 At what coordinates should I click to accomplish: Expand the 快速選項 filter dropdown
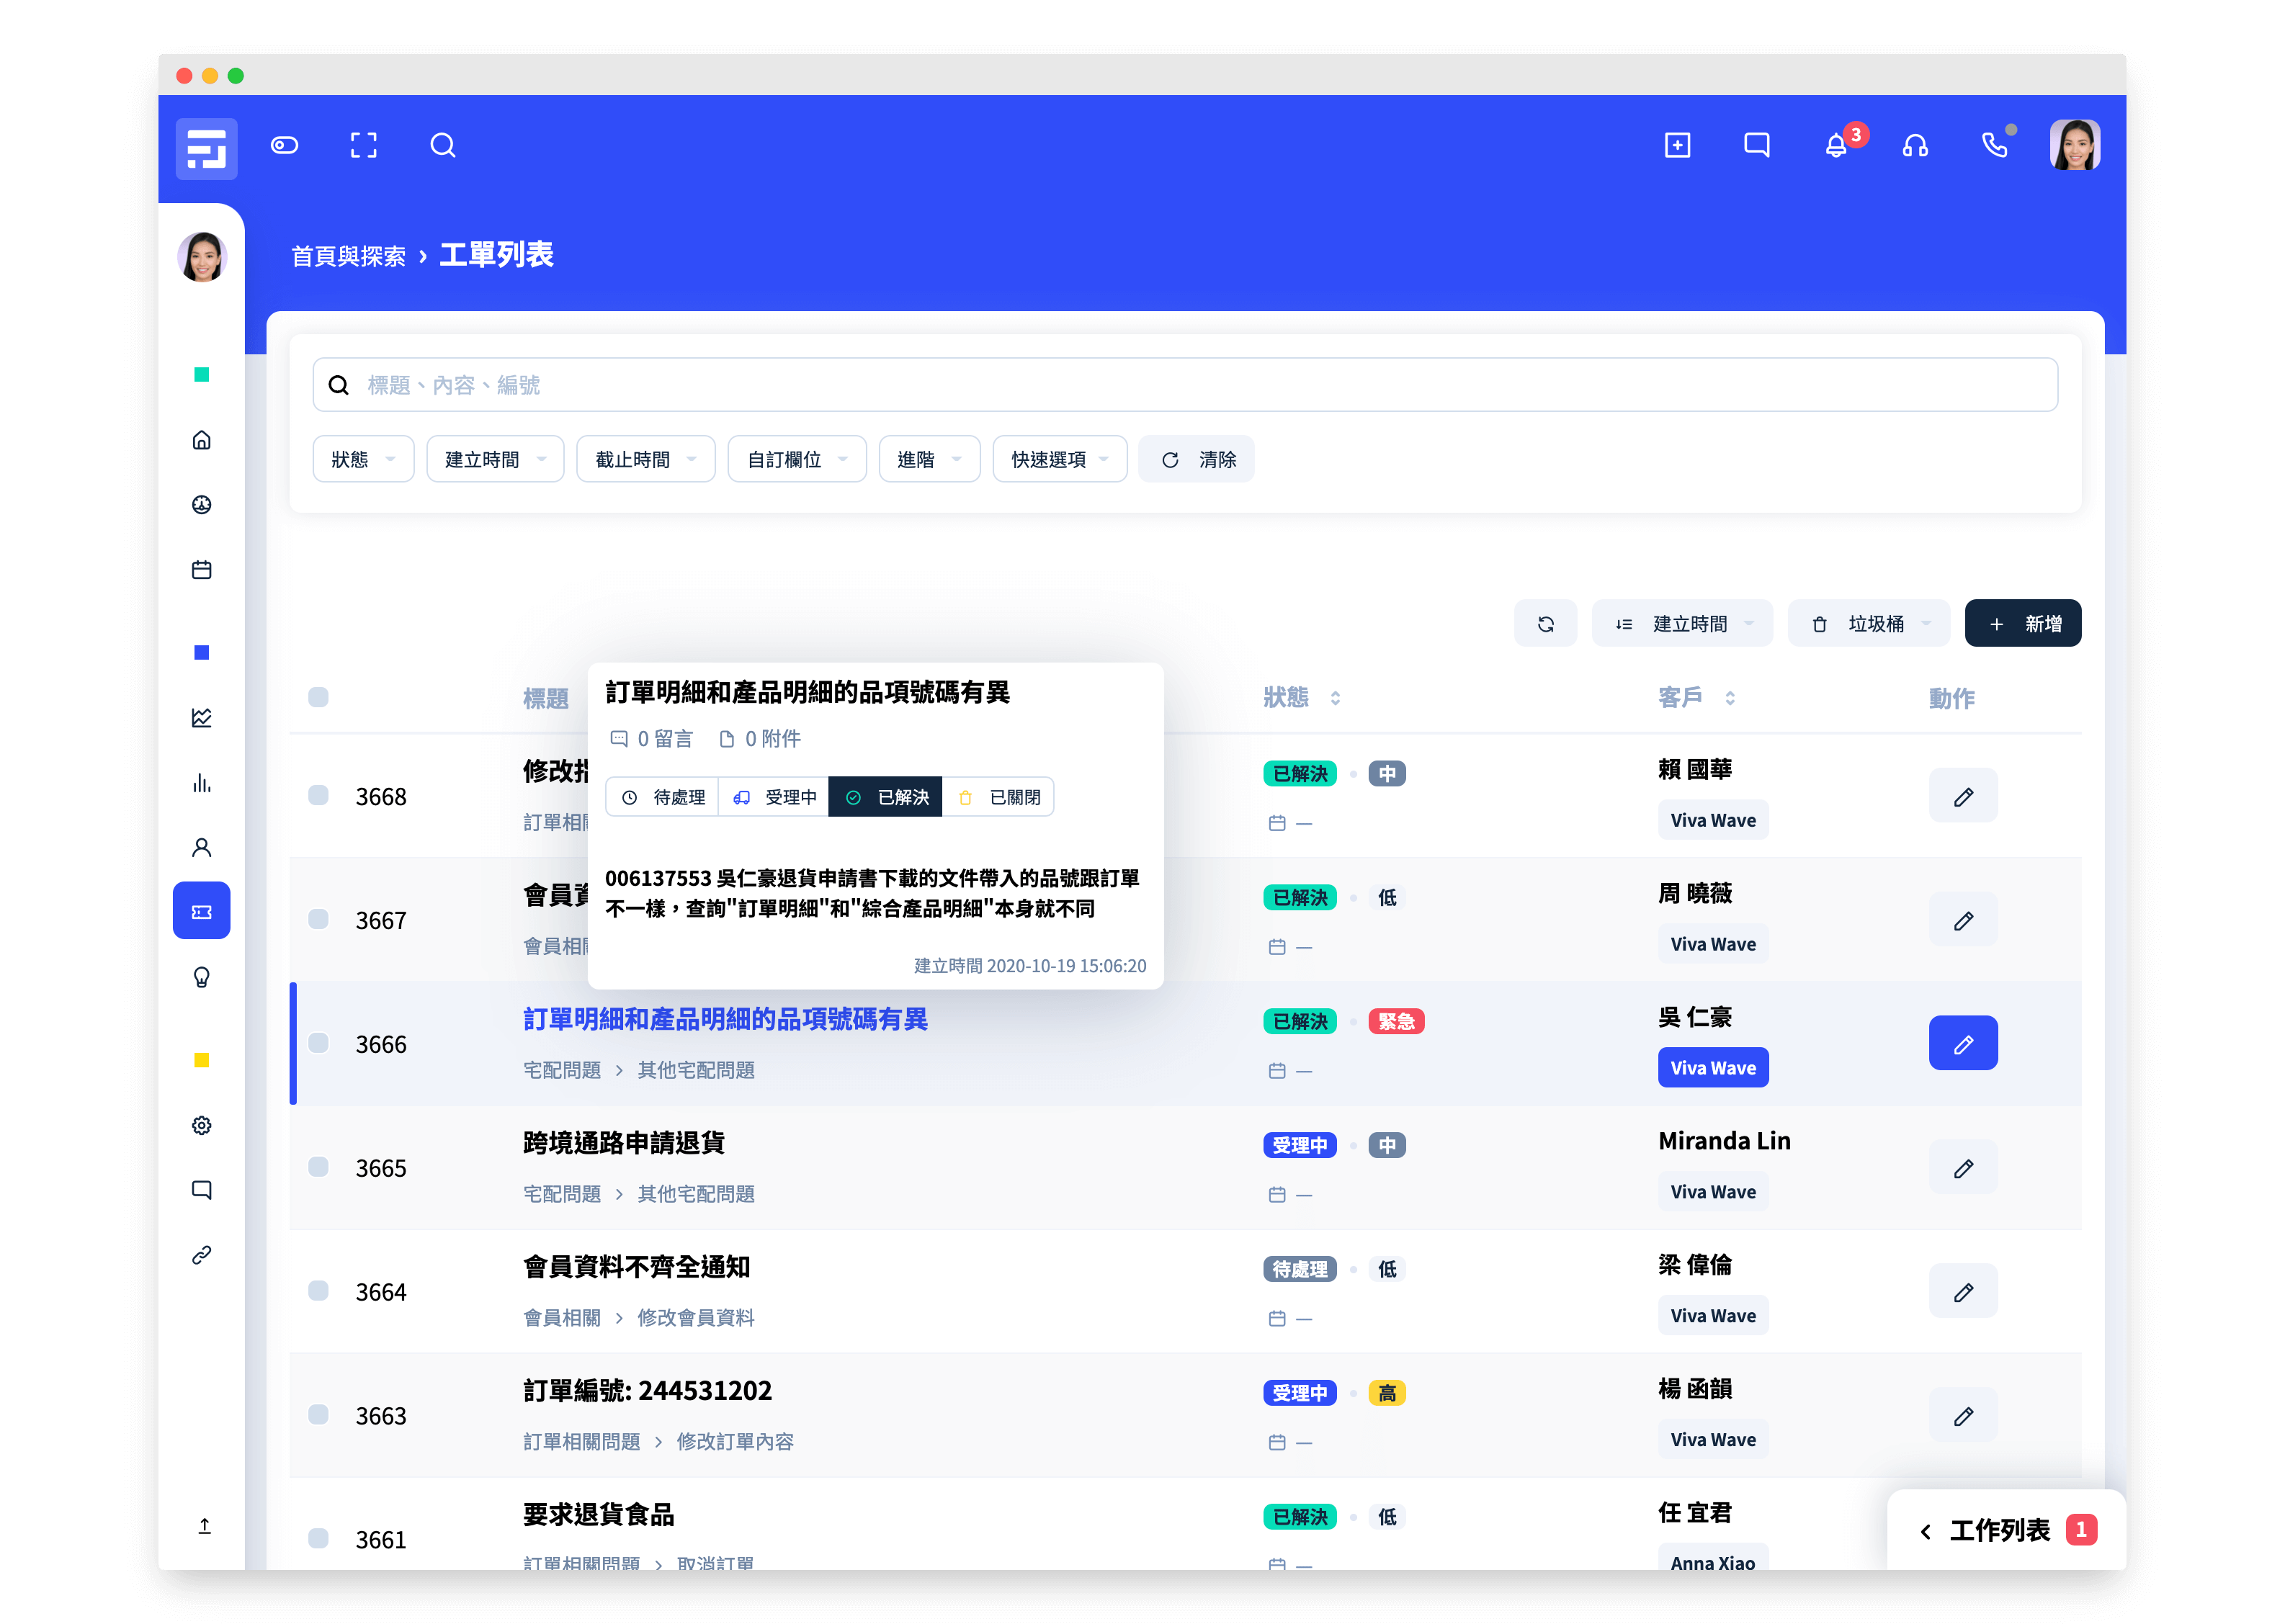(1060, 459)
